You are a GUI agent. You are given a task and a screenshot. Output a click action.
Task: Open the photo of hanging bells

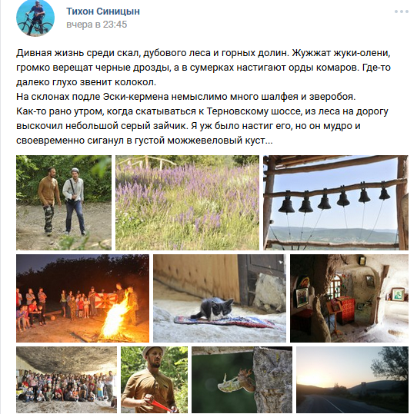[335, 203]
